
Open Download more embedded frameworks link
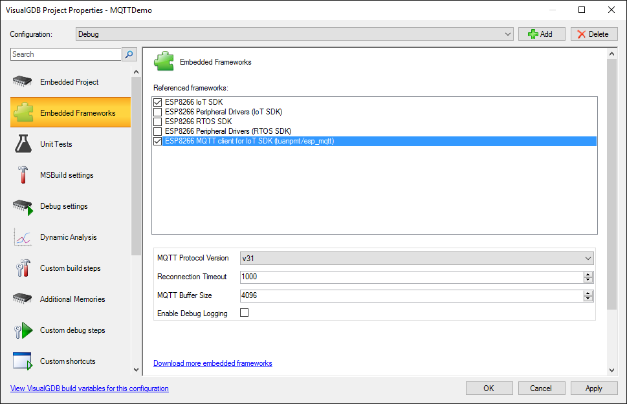pyautogui.click(x=213, y=363)
